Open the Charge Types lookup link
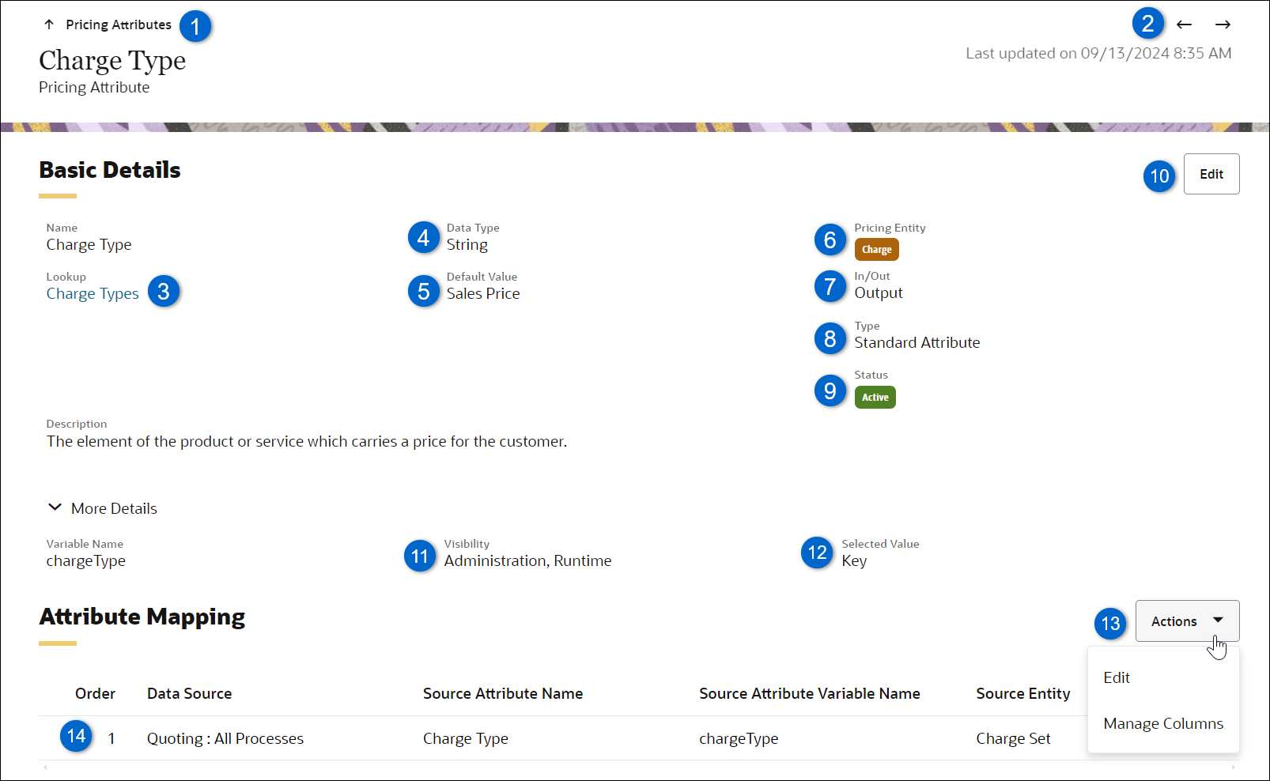This screenshot has width=1270, height=781. click(x=93, y=293)
